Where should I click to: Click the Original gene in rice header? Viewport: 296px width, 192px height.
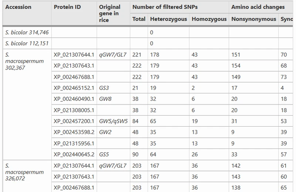coord(110,13)
